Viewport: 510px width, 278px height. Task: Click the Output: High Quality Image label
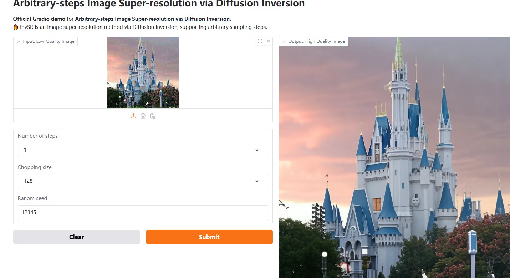click(316, 41)
